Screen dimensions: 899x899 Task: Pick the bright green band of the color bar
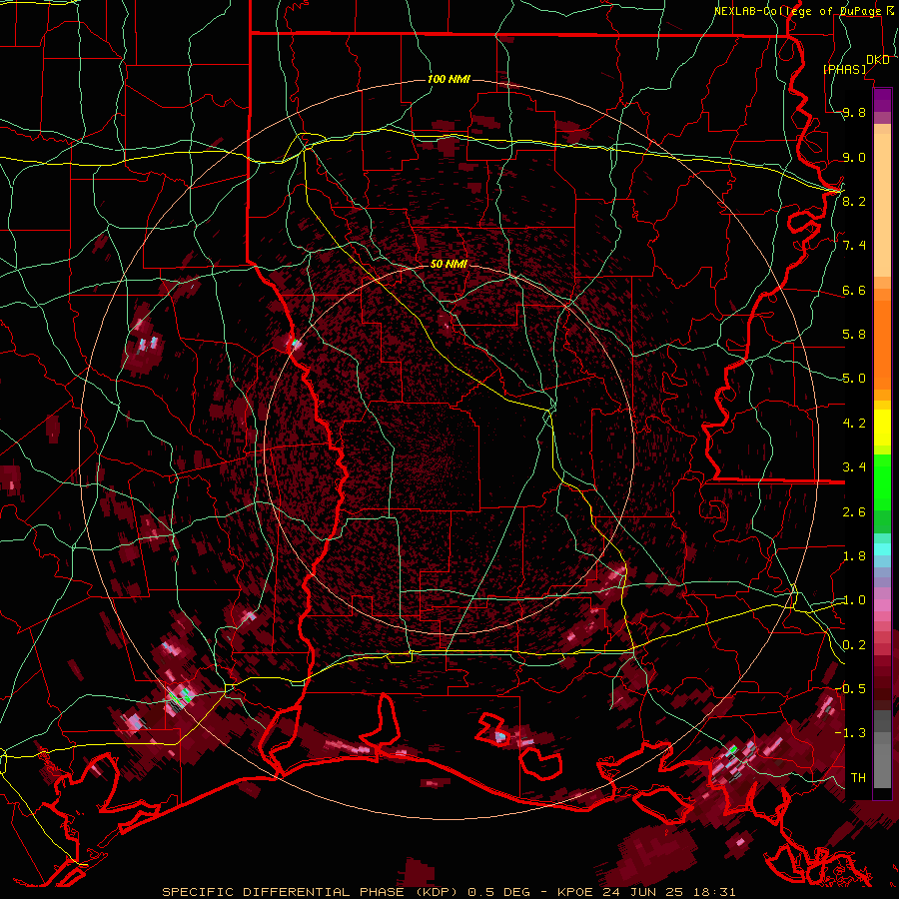click(882, 482)
